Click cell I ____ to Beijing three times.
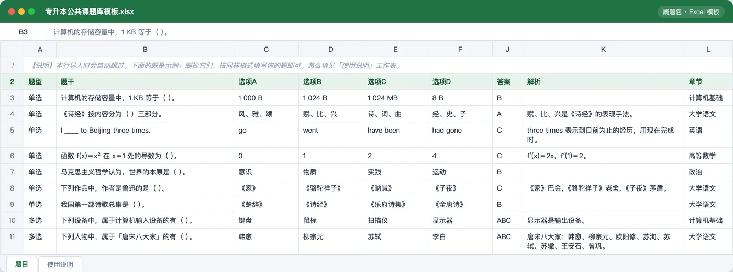The width and height of the screenshot is (733, 272). (145, 135)
